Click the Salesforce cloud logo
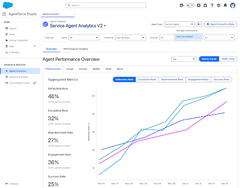 click(x=7, y=5)
